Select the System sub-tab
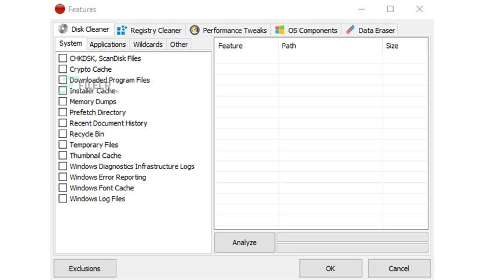The width and height of the screenshot is (484, 280). click(71, 43)
